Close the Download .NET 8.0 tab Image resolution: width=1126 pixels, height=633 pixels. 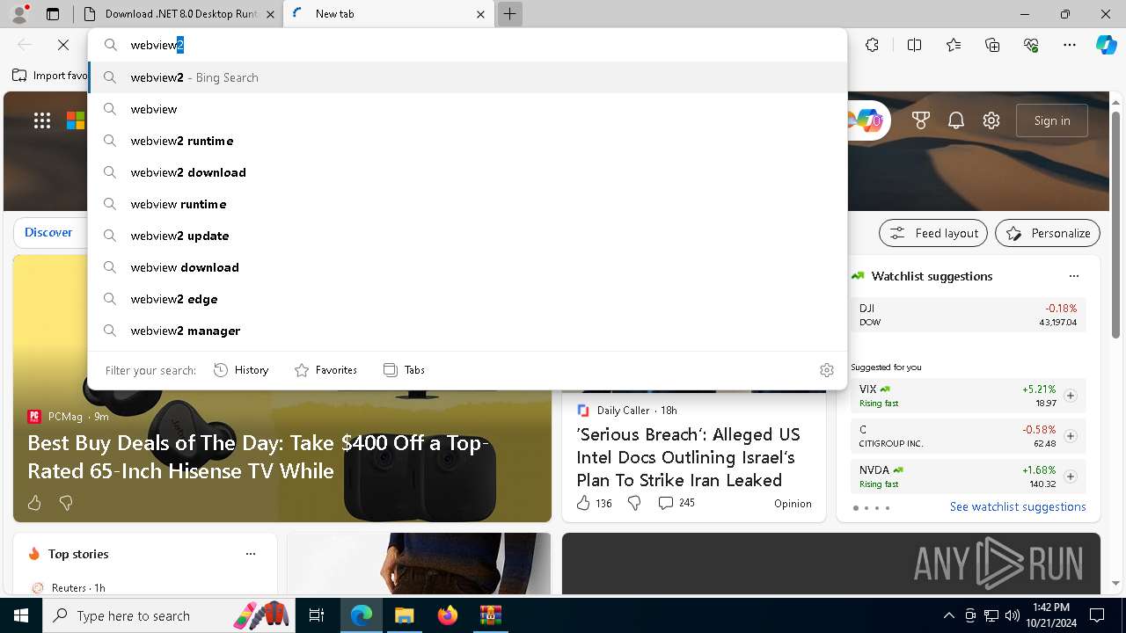(270, 14)
